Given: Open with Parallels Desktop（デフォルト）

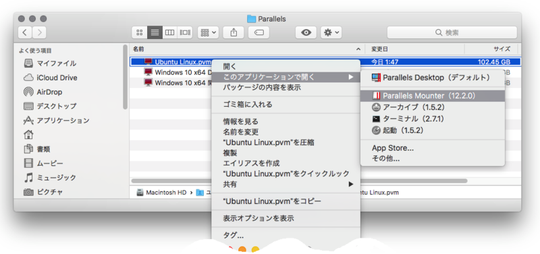Looking at the screenshot, I should point(433,78).
